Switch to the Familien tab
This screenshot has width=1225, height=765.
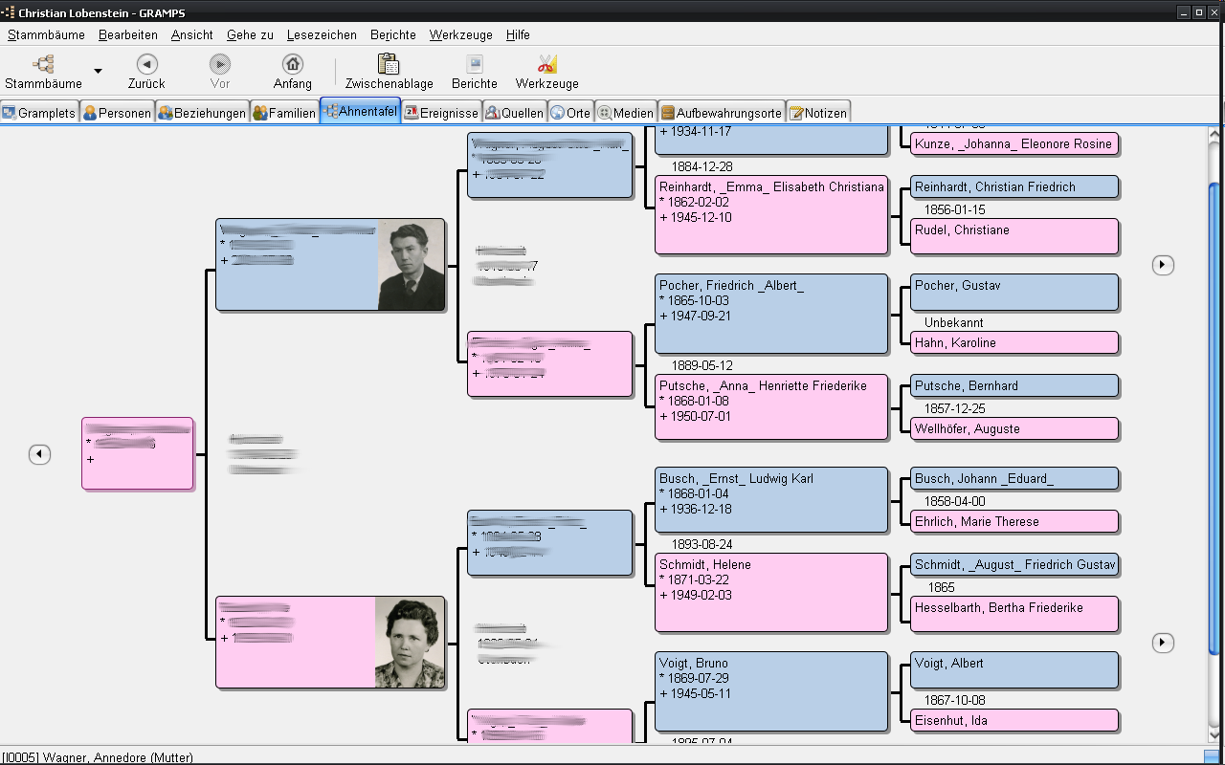(284, 113)
